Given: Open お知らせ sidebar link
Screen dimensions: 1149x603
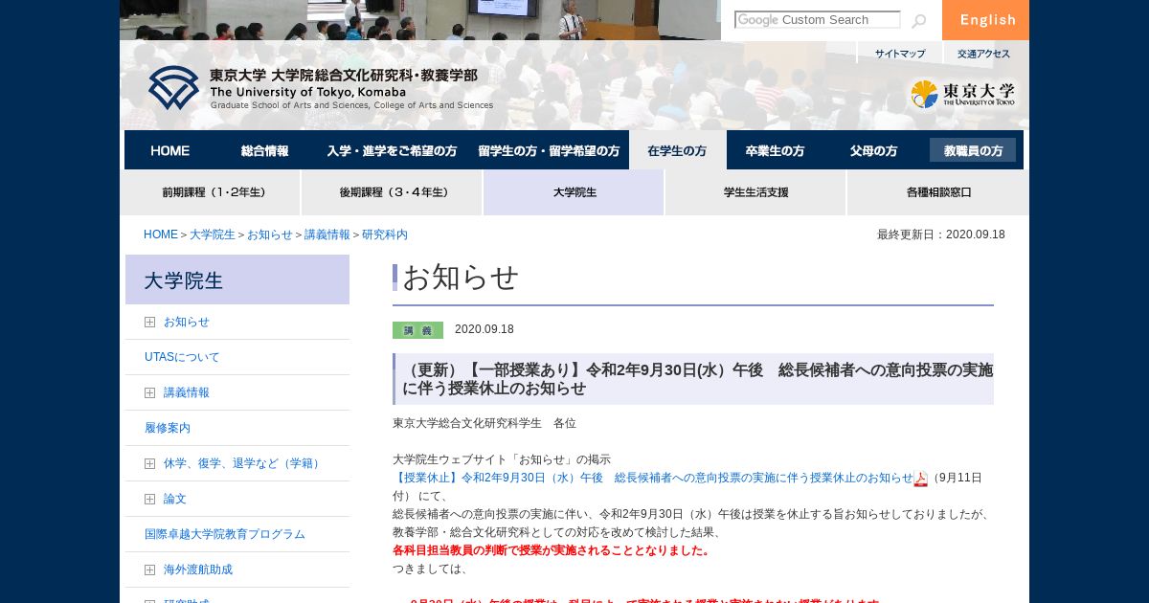Looking at the screenshot, I should (x=186, y=323).
